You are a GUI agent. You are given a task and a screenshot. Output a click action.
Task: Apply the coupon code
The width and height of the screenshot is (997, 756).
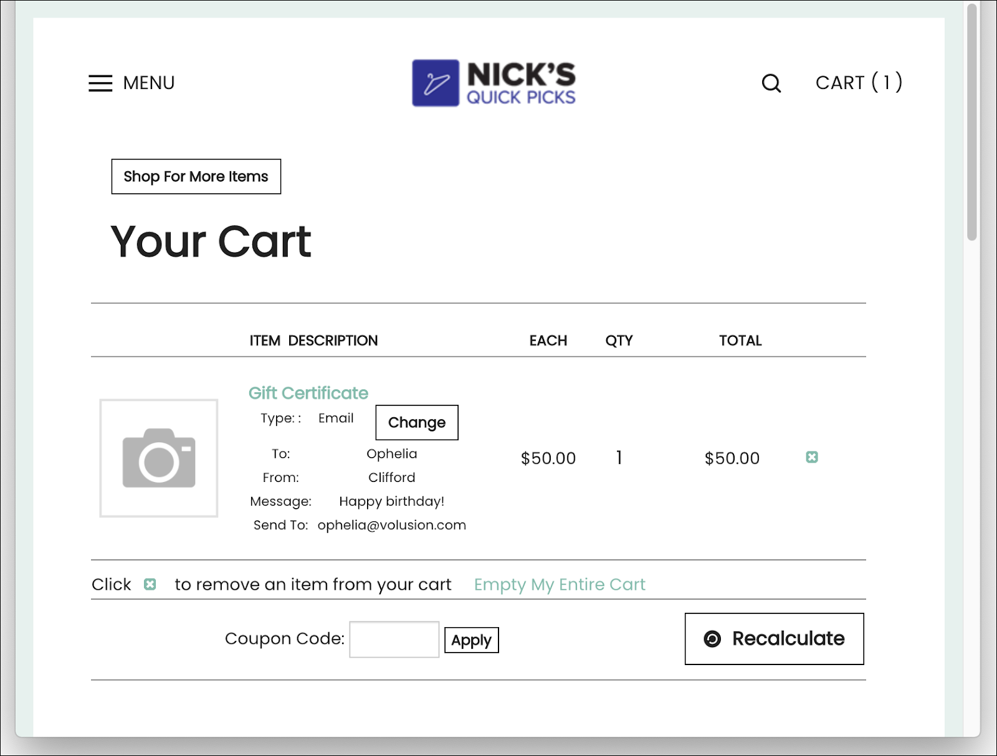pyautogui.click(x=471, y=640)
